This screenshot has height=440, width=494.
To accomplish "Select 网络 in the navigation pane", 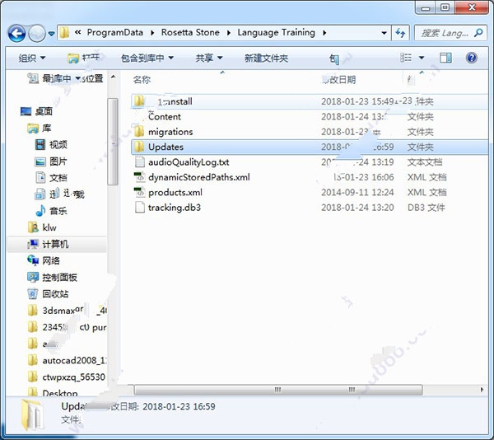I will (44, 260).
